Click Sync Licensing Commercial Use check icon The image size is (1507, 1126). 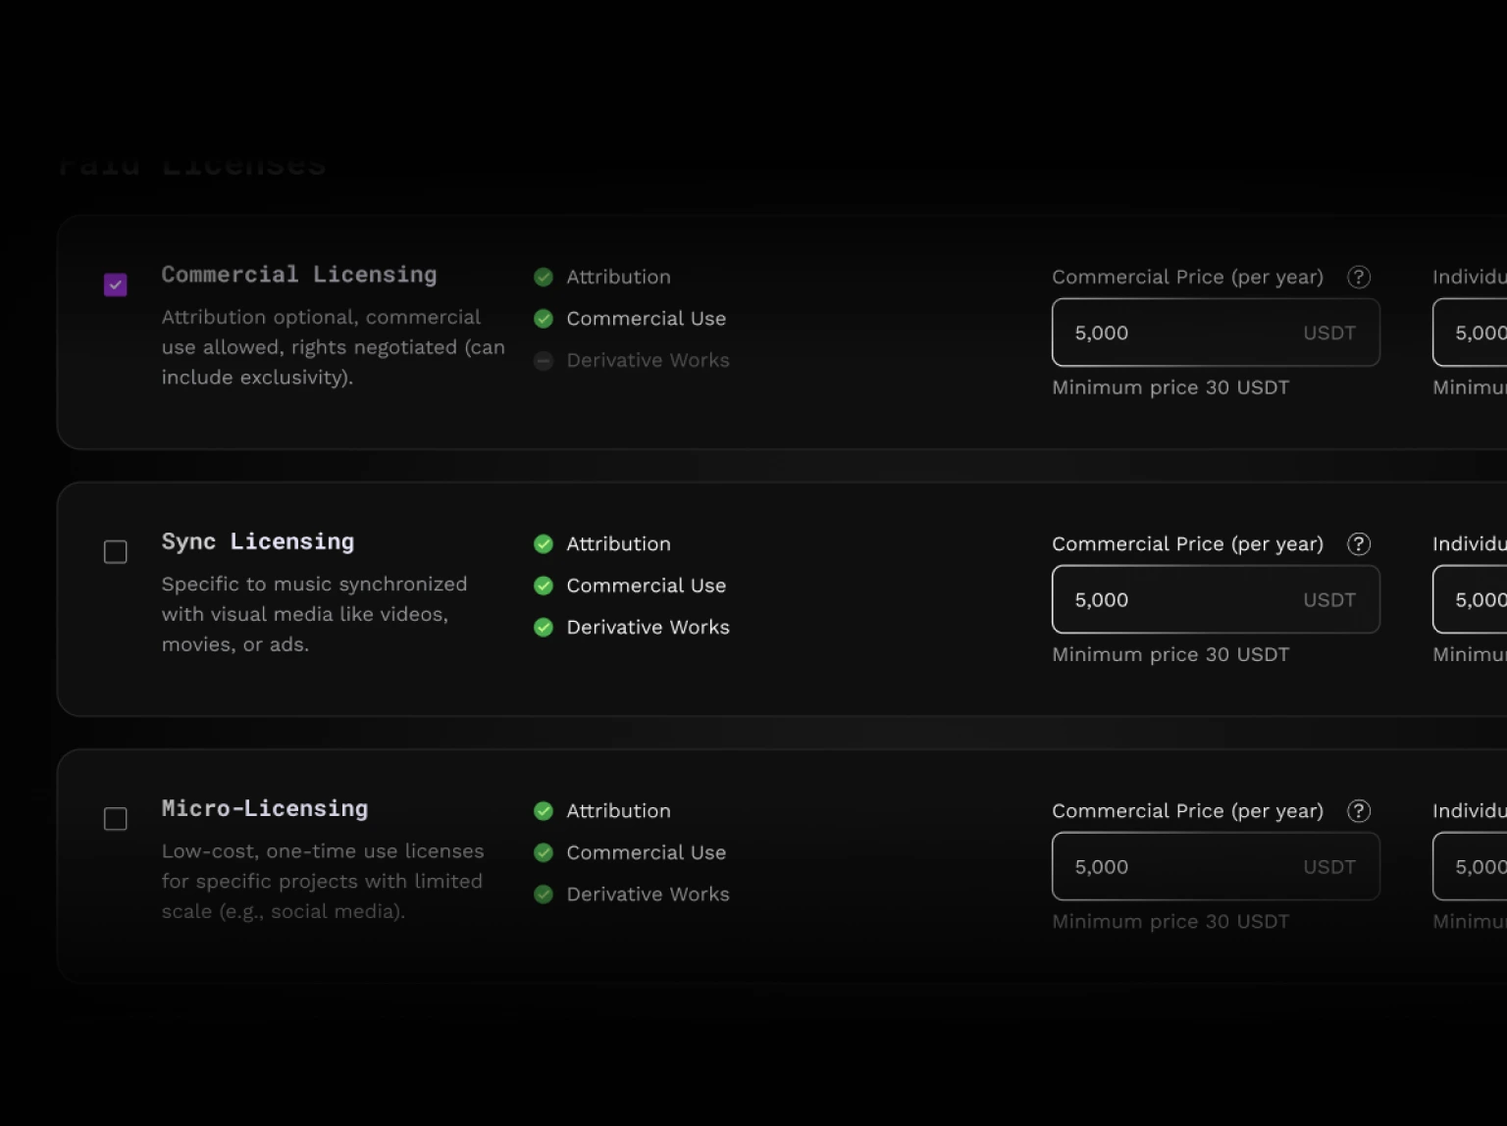[544, 587]
